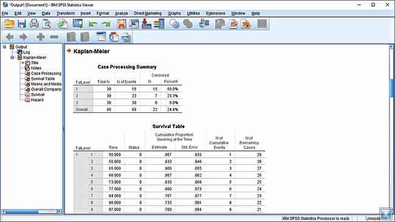The height and width of the screenshot is (222, 395).
Task: Select Means and Medians outline item
Action: 46,84
